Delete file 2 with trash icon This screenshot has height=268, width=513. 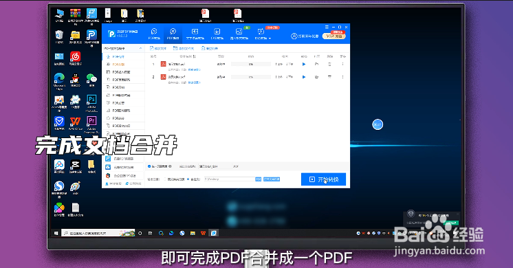329,77
